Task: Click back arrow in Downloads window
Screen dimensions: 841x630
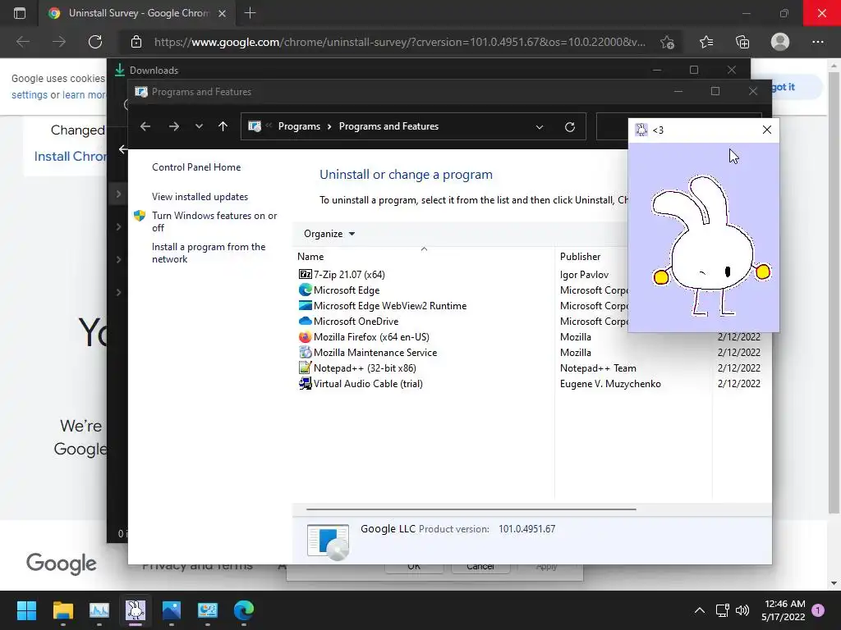Action: pos(123,149)
